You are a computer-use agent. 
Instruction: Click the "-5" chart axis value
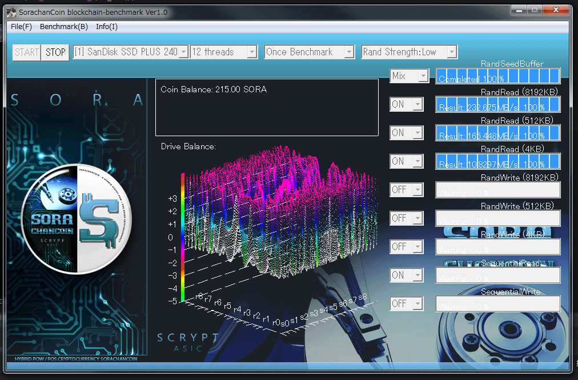coord(172,301)
